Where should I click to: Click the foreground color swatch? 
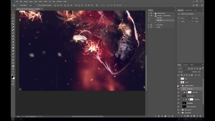[12, 77]
